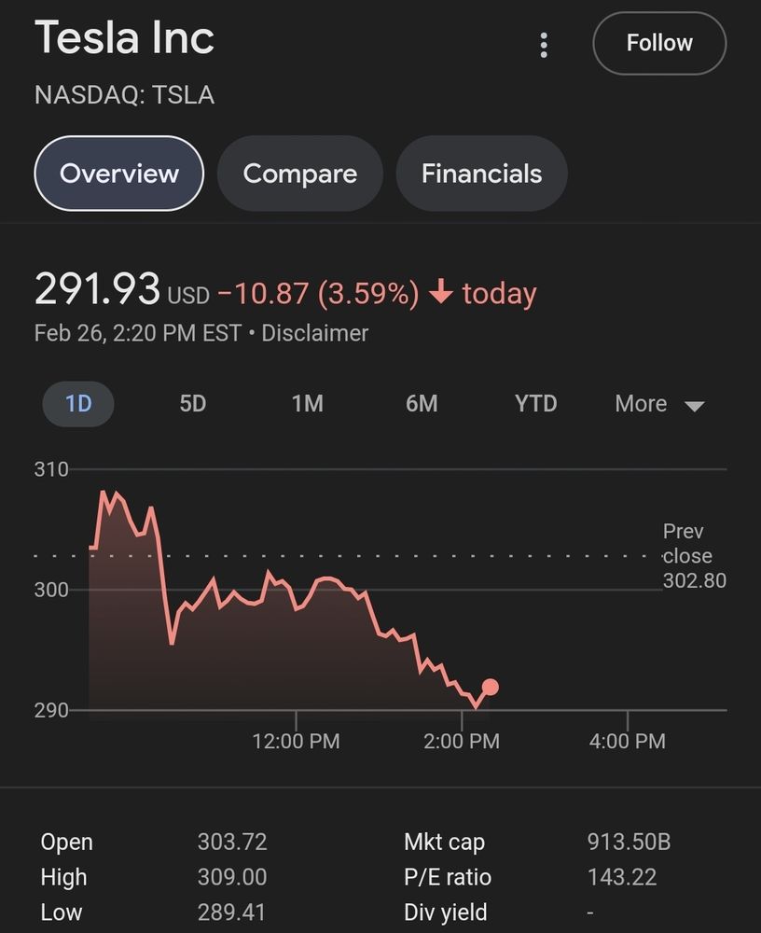Open the Disclaimer link
The width and height of the screenshot is (761, 933).
tap(314, 333)
